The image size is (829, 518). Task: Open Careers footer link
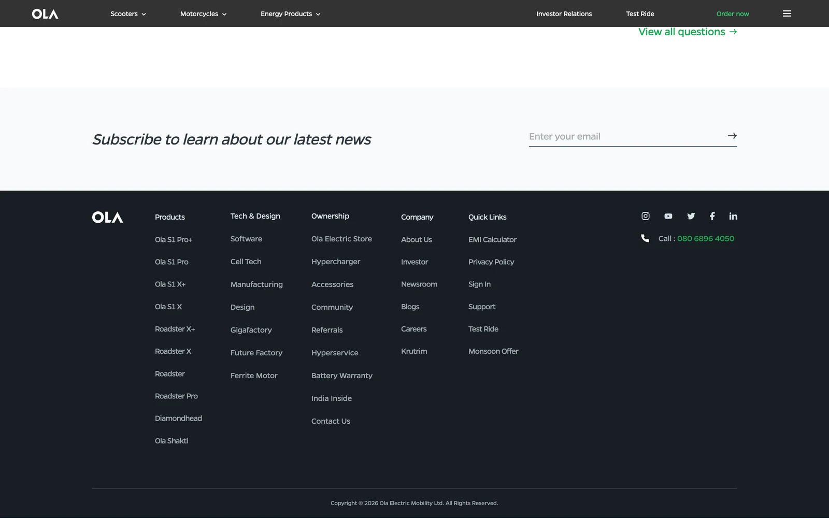click(x=414, y=329)
